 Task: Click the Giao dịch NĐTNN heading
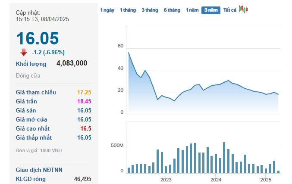point(39,170)
